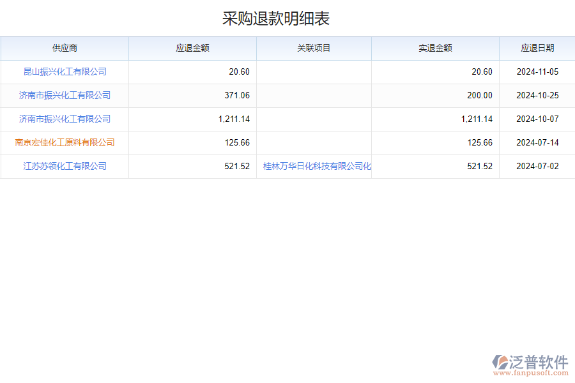
Task: Open supplier 南京宏佳化工原料有限公司
Action: 65,142
